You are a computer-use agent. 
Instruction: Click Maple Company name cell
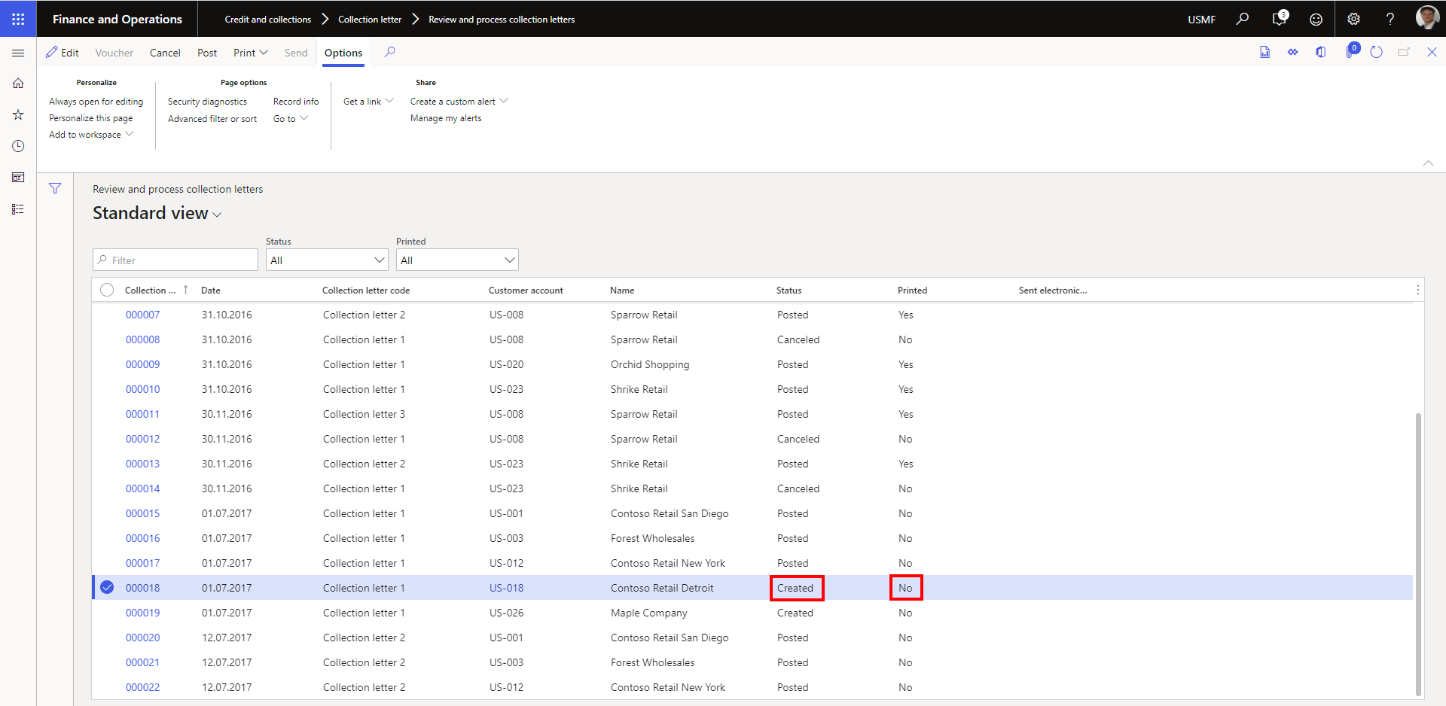649,613
